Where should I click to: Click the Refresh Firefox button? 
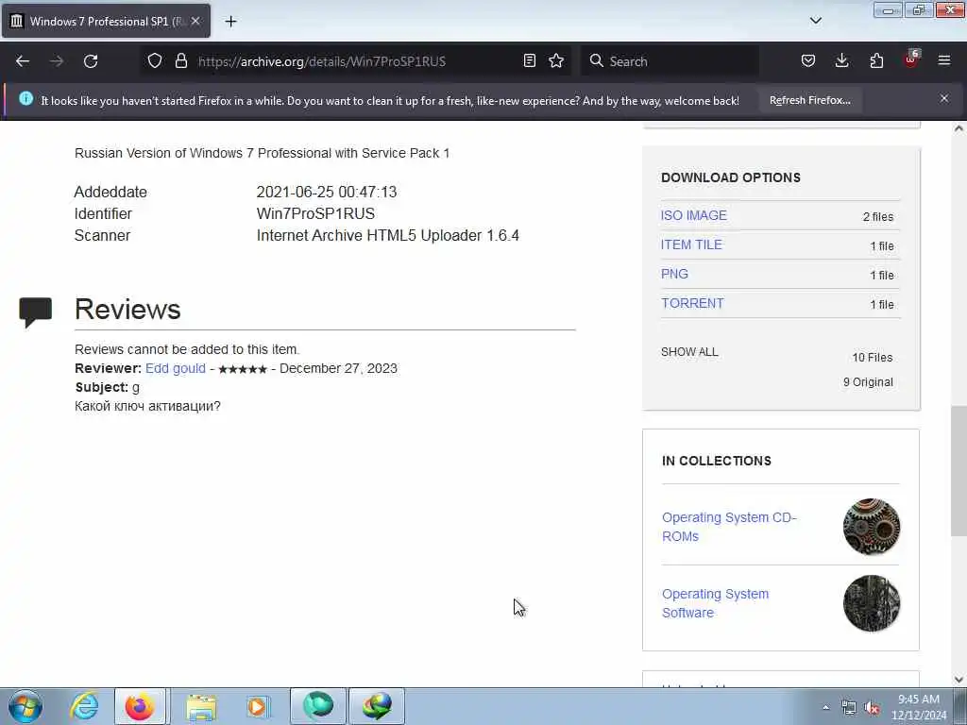809,100
